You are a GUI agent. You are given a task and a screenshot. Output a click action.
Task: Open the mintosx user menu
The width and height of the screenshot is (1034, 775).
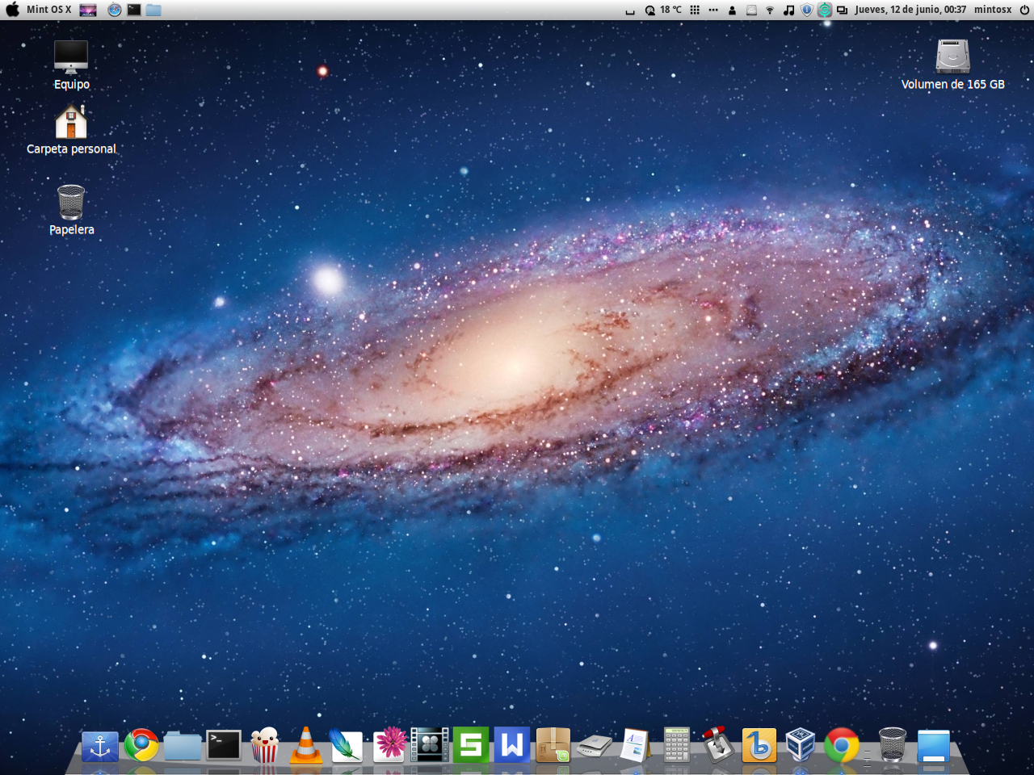993,10
